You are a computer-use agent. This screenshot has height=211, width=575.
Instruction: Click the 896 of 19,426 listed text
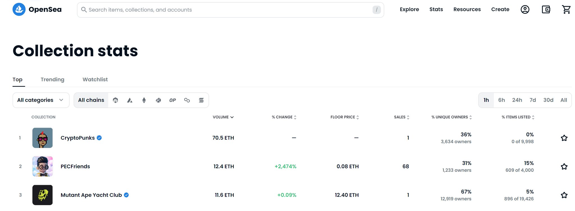pos(519,199)
